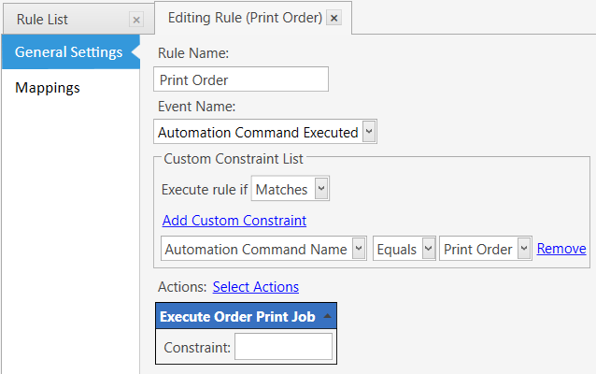Remove the custom constraint

561,249
